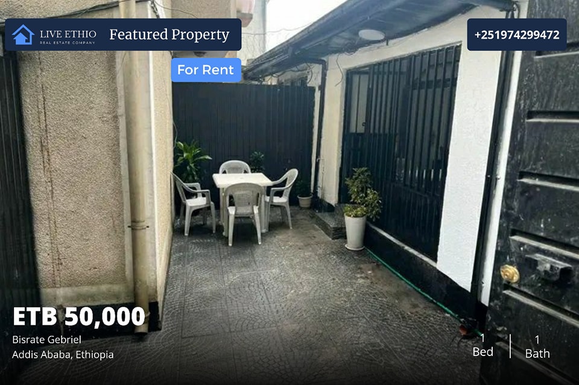Click the ETB 50,000 price

pos(79,317)
